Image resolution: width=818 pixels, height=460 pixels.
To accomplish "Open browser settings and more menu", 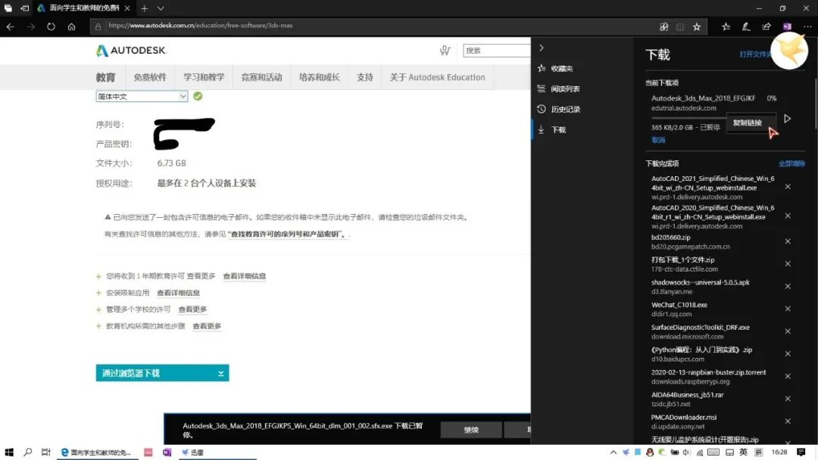I will coord(807,26).
